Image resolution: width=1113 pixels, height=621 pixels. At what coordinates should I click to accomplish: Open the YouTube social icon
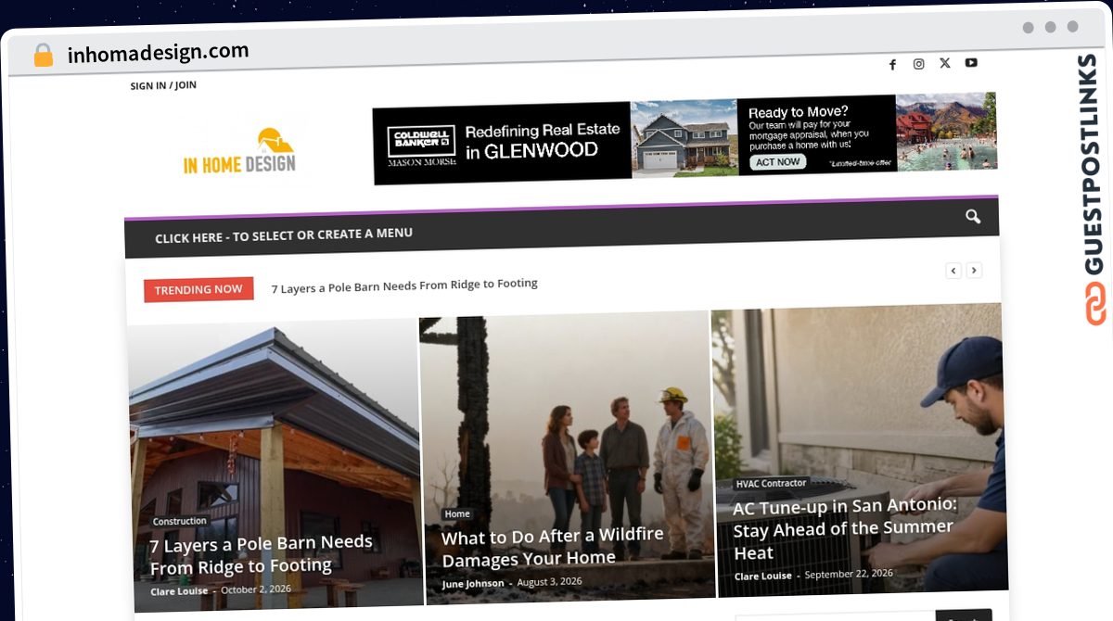tap(971, 62)
